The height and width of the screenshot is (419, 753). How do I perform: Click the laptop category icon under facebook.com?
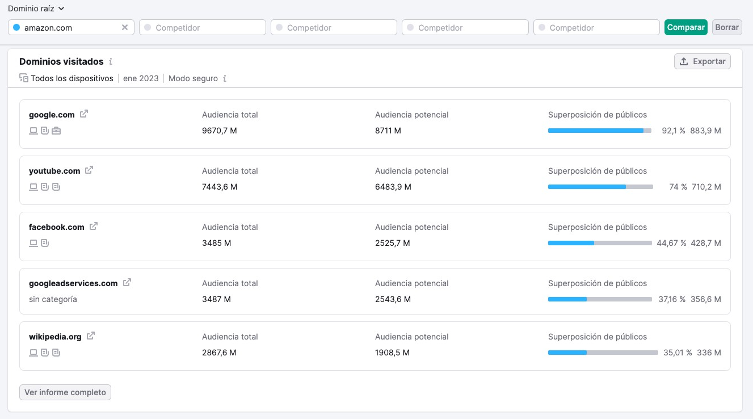pos(33,243)
